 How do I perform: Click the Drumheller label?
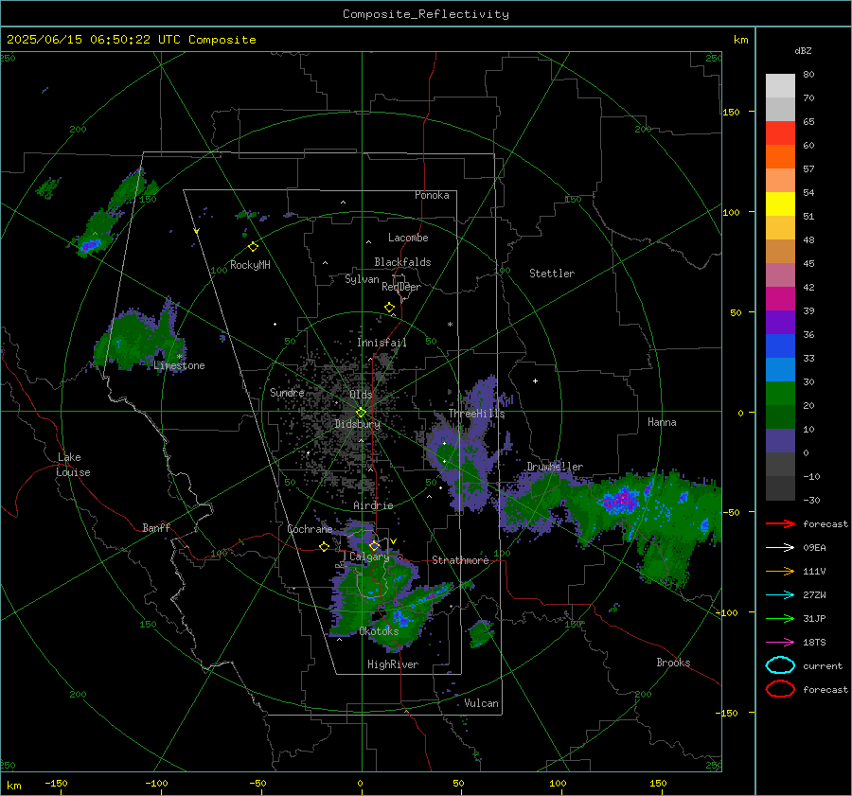tap(555, 467)
